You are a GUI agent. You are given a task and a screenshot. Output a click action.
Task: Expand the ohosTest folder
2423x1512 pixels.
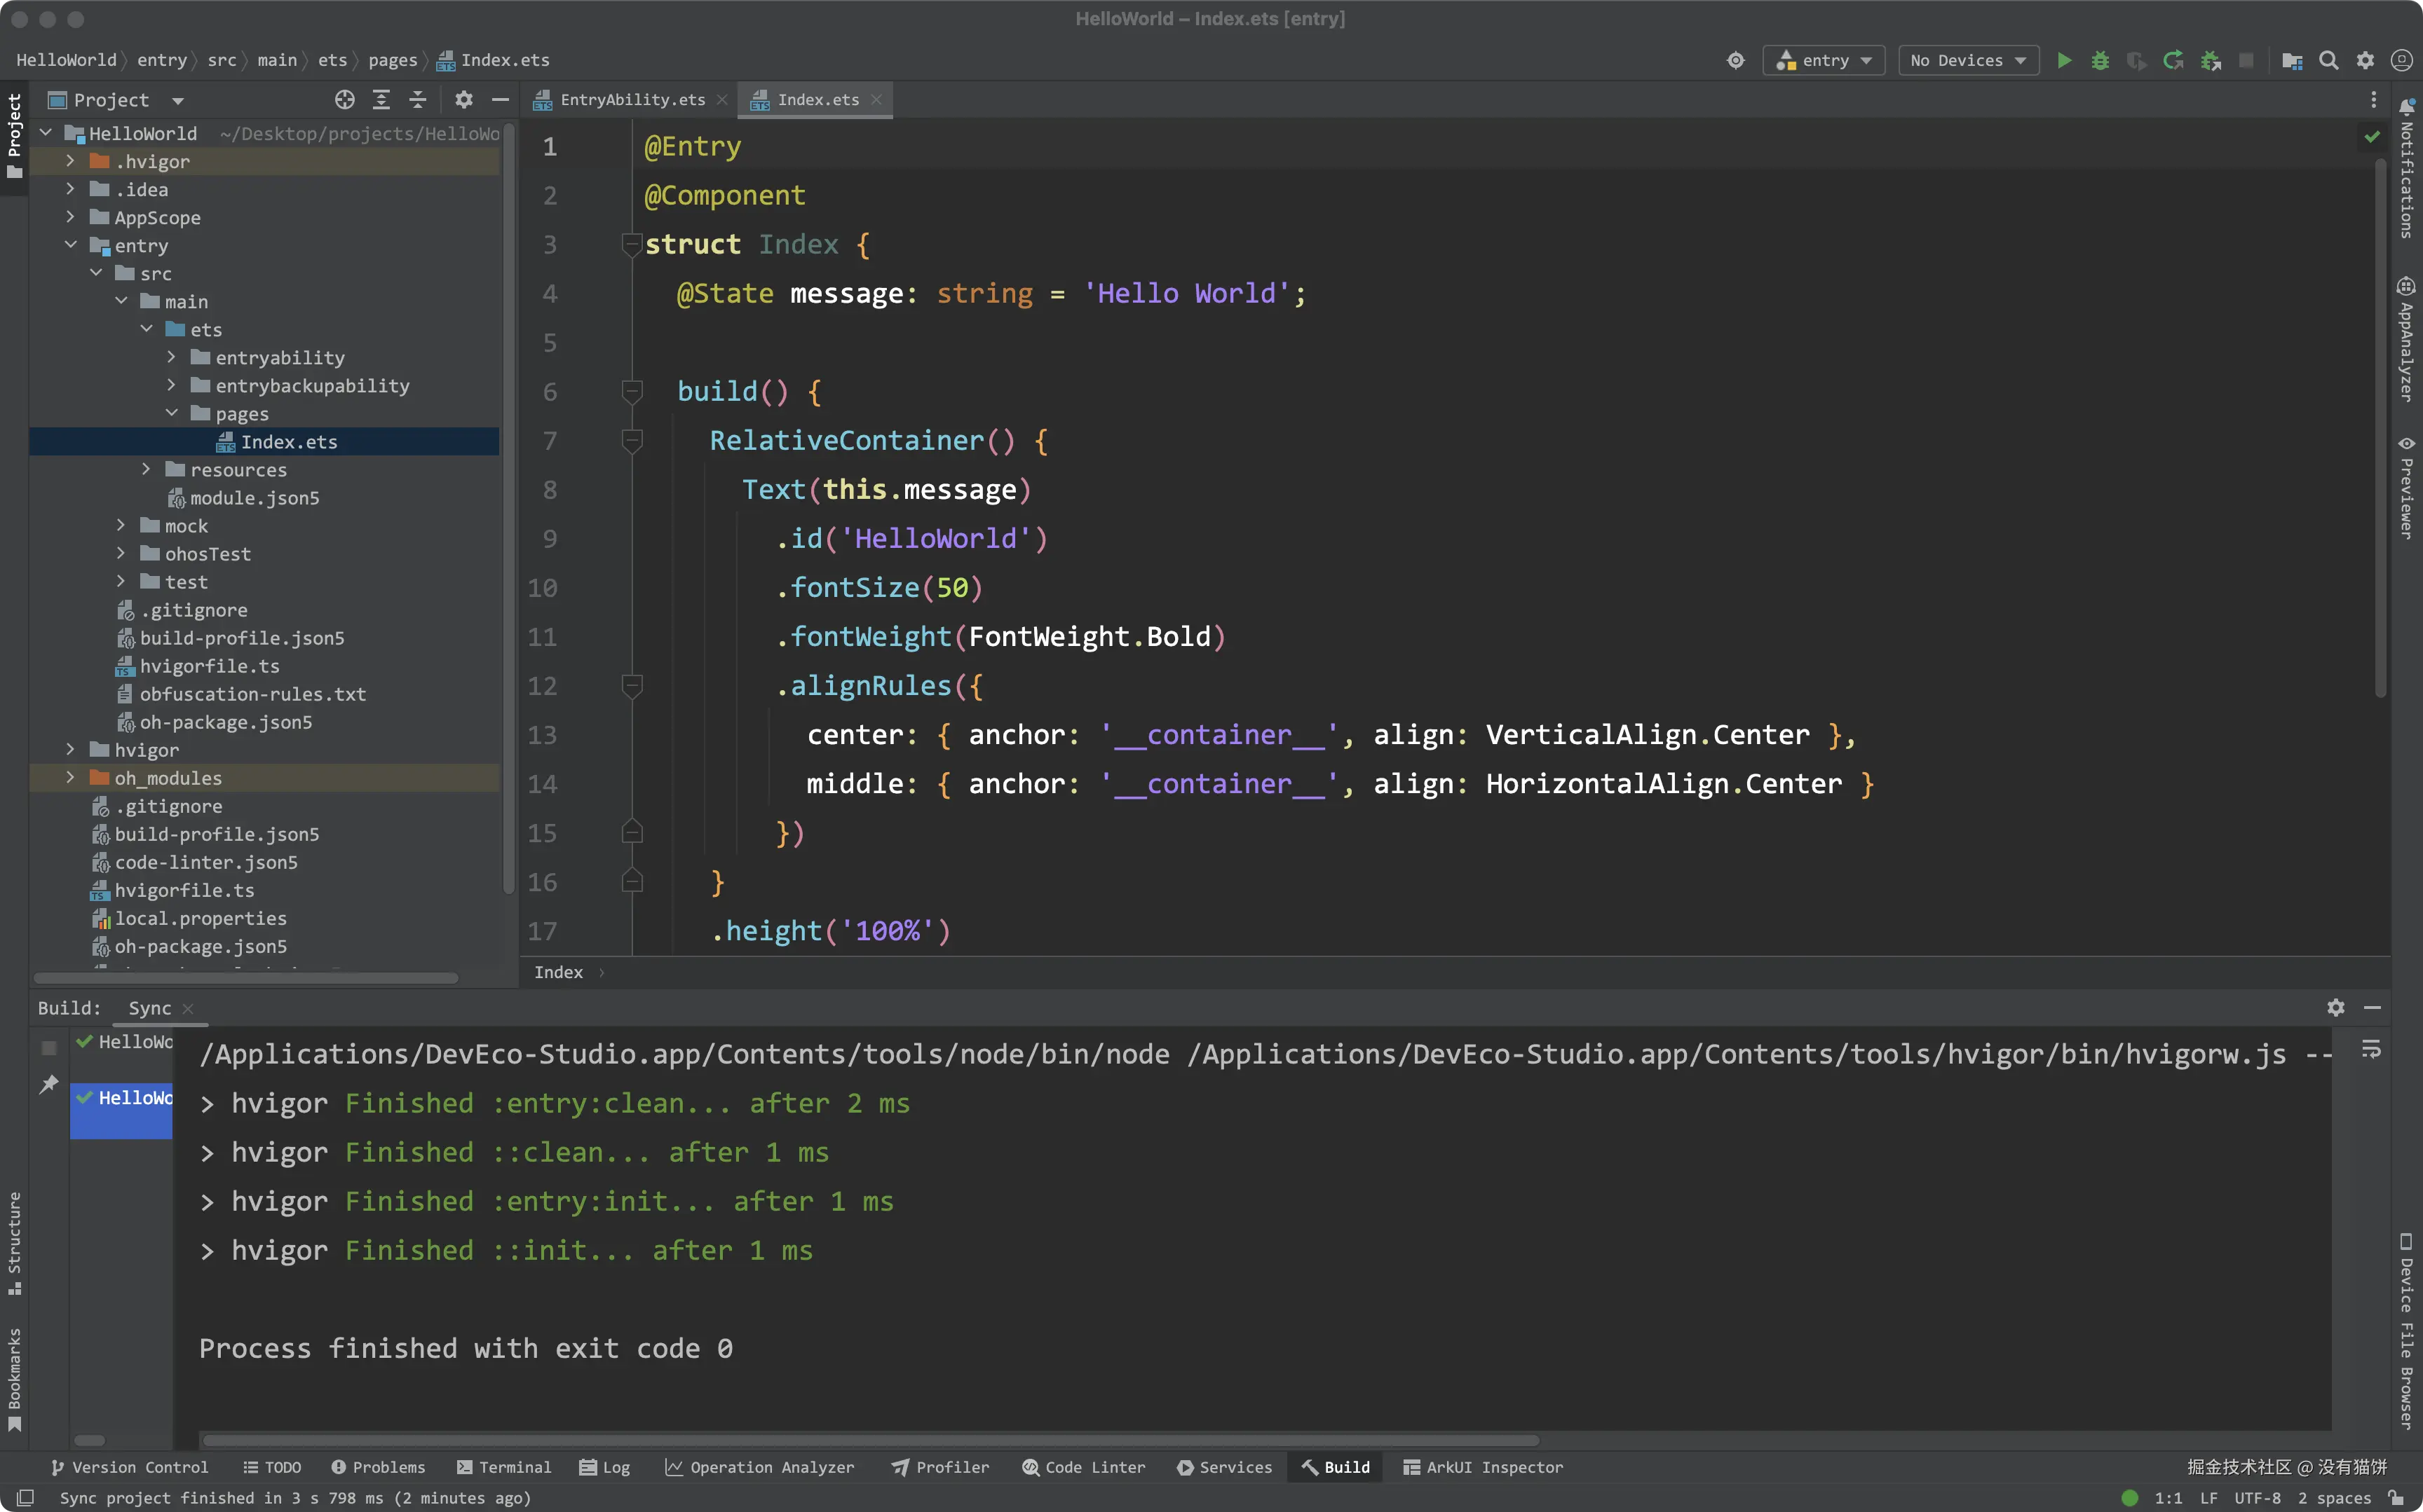(121, 553)
